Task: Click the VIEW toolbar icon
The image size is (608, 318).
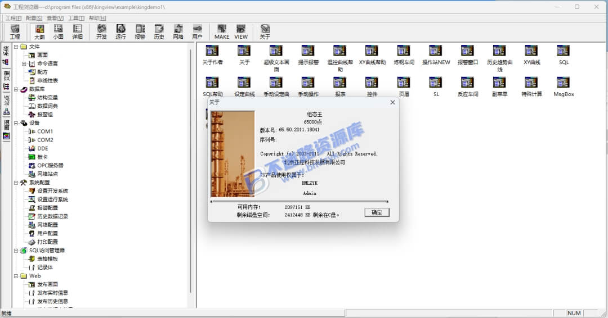Action: pos(241,31)
